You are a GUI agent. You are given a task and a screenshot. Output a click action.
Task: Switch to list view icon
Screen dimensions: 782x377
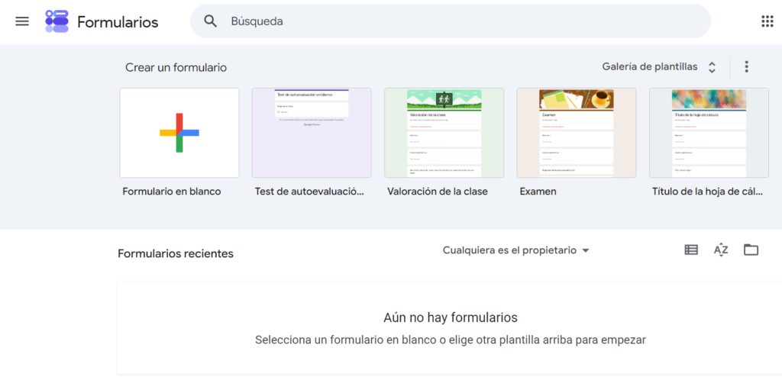(691, 250)
